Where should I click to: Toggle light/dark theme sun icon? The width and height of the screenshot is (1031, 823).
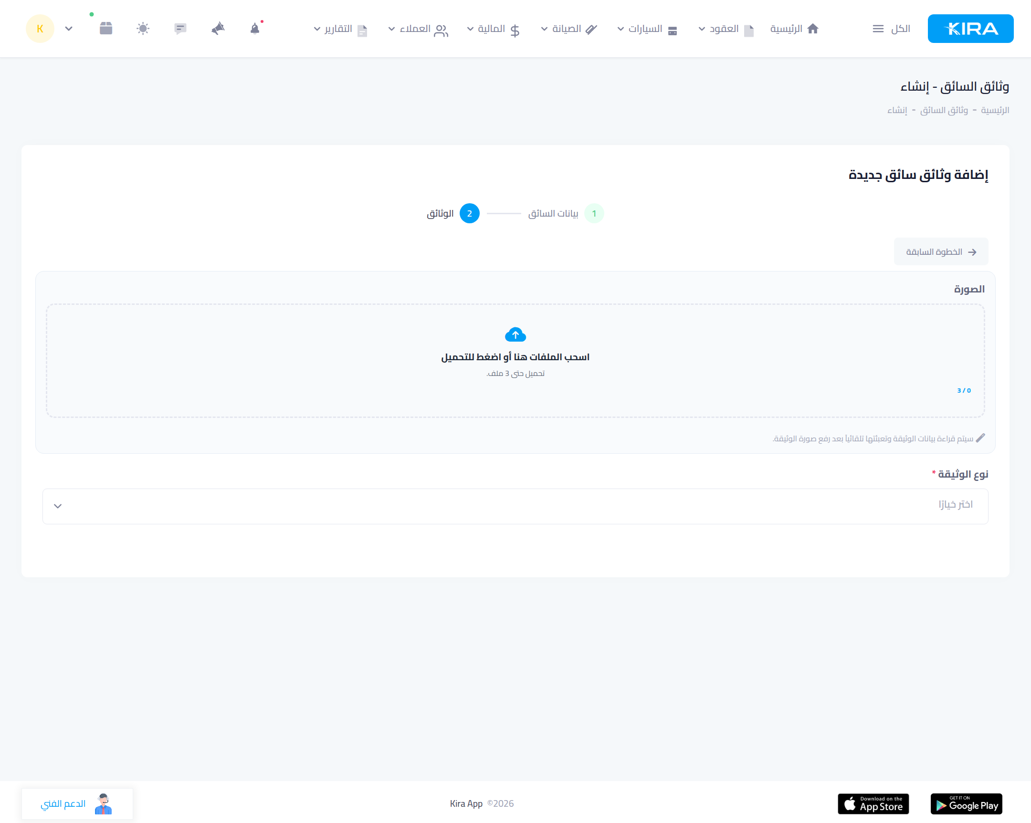tap(143, 29)
